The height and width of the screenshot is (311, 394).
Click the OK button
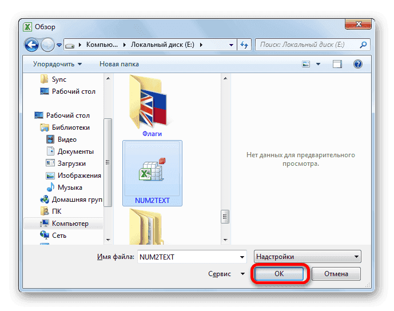(x=279, y=274)
